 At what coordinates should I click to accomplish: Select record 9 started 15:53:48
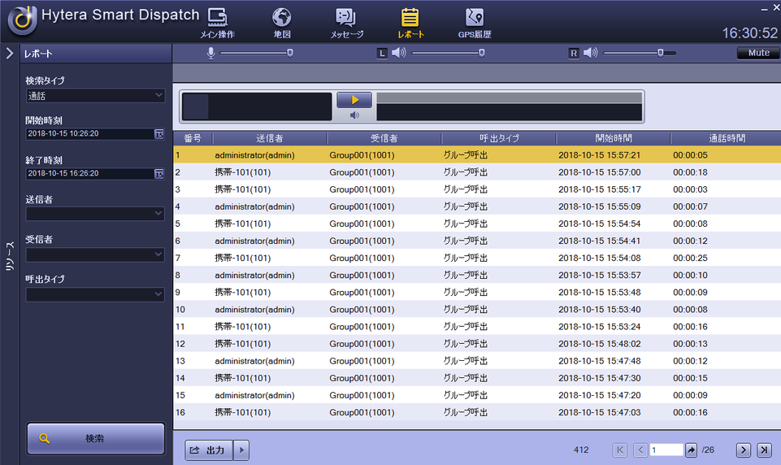click(x=477, y=292)
